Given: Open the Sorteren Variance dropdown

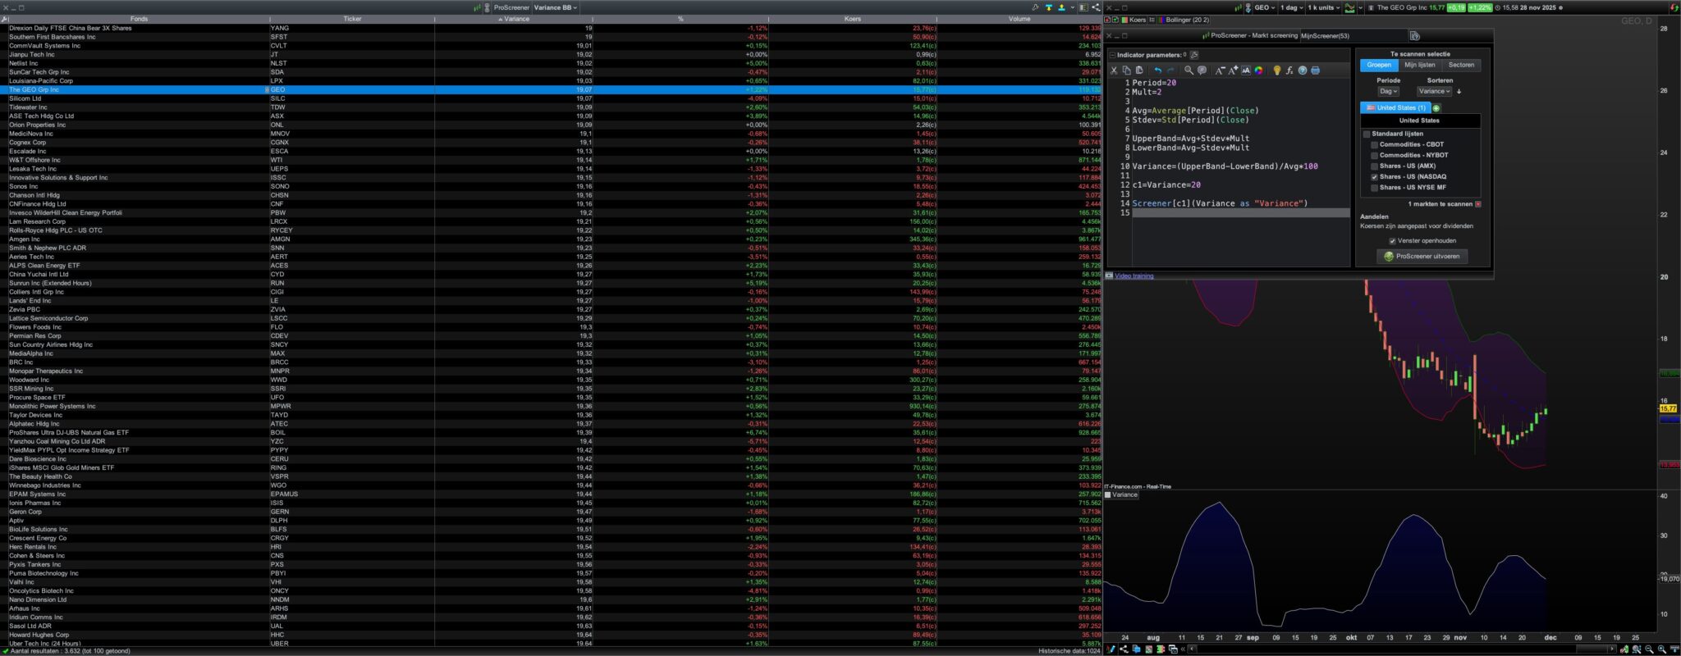Looking at the screenshot, I should (x=1434, y=92).
